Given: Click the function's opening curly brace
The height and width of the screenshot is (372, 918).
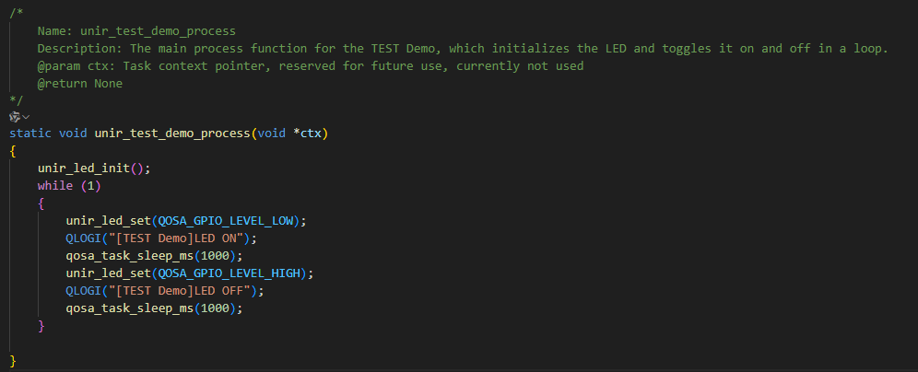Looking at the screenshot, I should click(13, 151).
